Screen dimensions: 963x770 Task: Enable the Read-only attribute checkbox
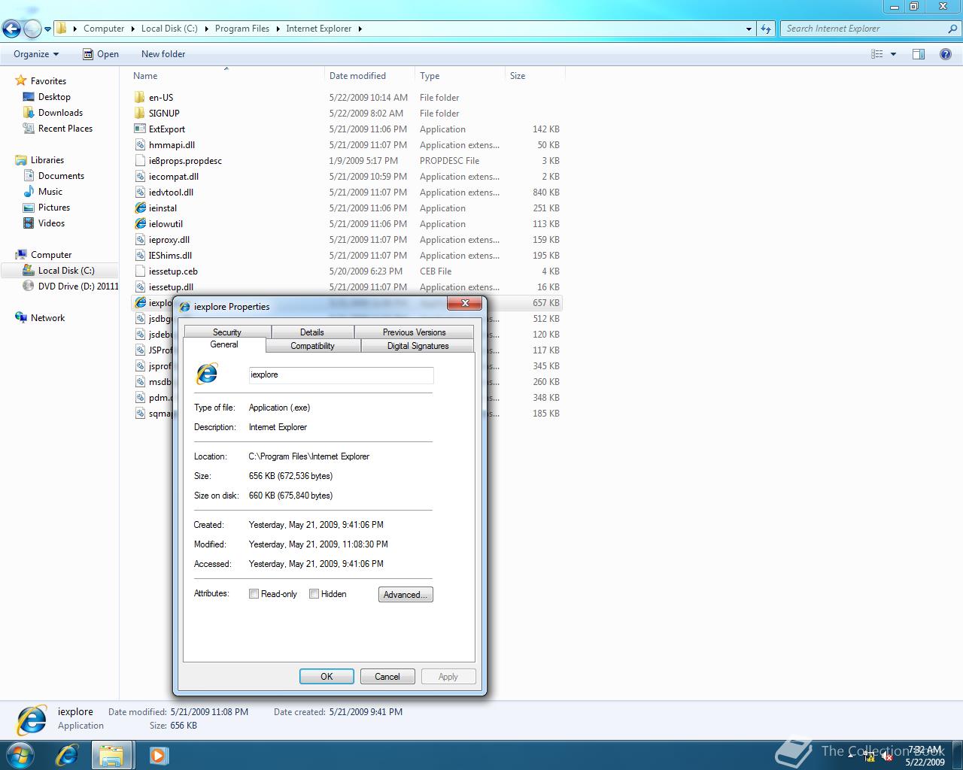(254, 594)
